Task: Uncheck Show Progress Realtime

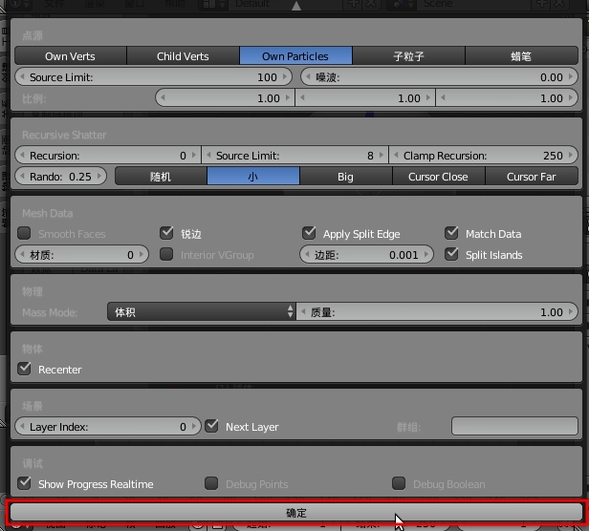Action: click(x=26, y=484)
